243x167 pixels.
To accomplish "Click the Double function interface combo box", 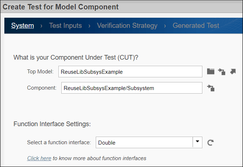I will pyautogui.click(x=144, y=142).
